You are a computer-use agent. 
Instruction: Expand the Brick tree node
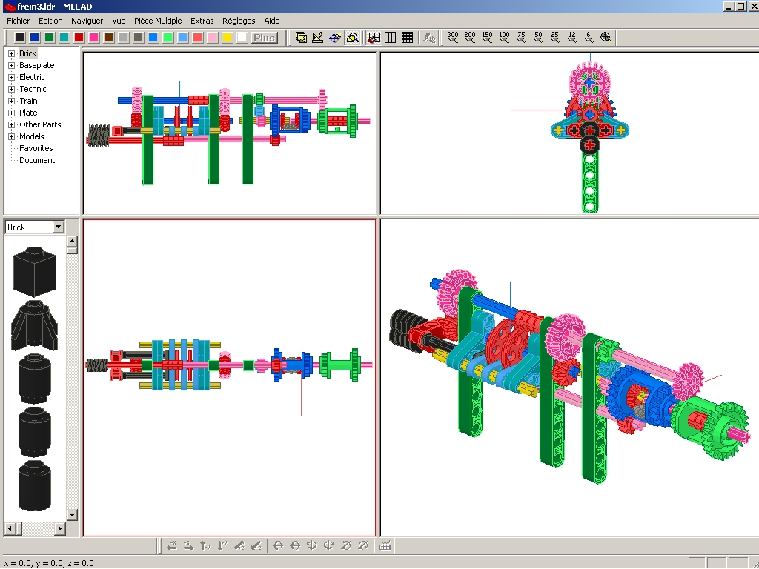point(12,53)
